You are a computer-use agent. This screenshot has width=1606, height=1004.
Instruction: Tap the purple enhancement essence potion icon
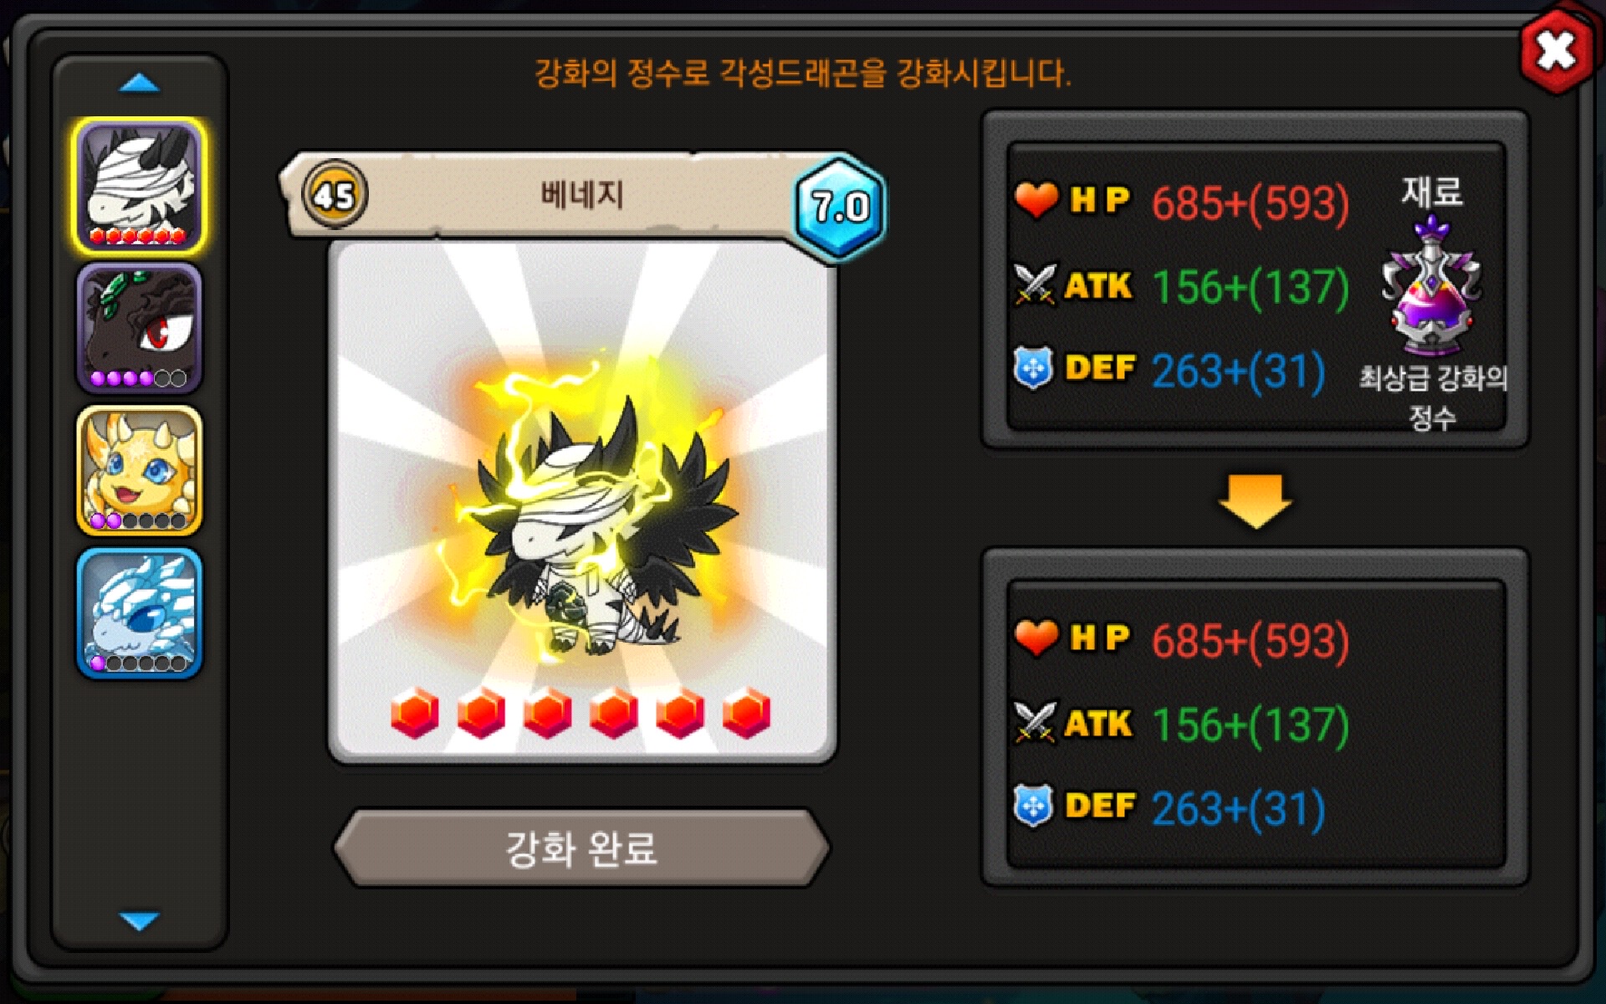[1432, 286]
